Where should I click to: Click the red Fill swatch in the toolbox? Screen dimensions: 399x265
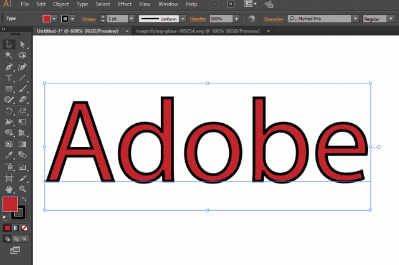11,204
